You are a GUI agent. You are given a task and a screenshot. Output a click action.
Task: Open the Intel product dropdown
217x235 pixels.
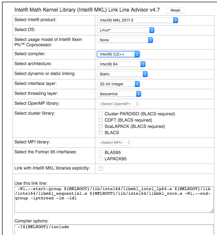pos(137,20)
